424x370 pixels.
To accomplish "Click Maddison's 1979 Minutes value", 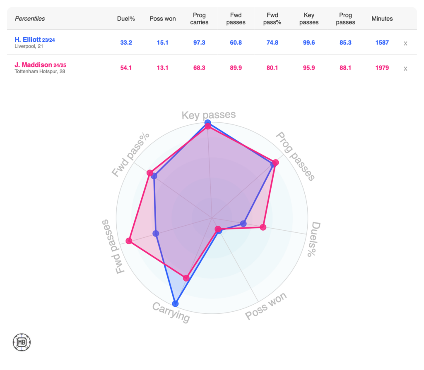I will [382, 68].
